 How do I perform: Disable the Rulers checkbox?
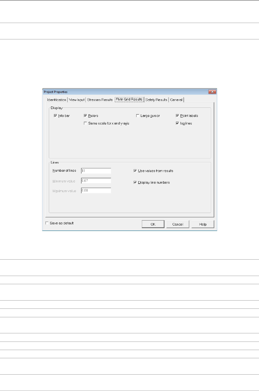pos(91,116)
